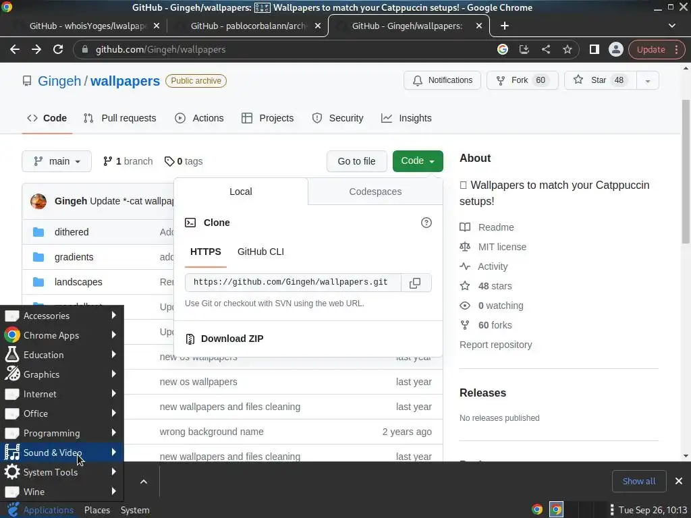Switch to the Codespaces tab
This screenshot has width=691, height=518.
(x=375, y=192)
